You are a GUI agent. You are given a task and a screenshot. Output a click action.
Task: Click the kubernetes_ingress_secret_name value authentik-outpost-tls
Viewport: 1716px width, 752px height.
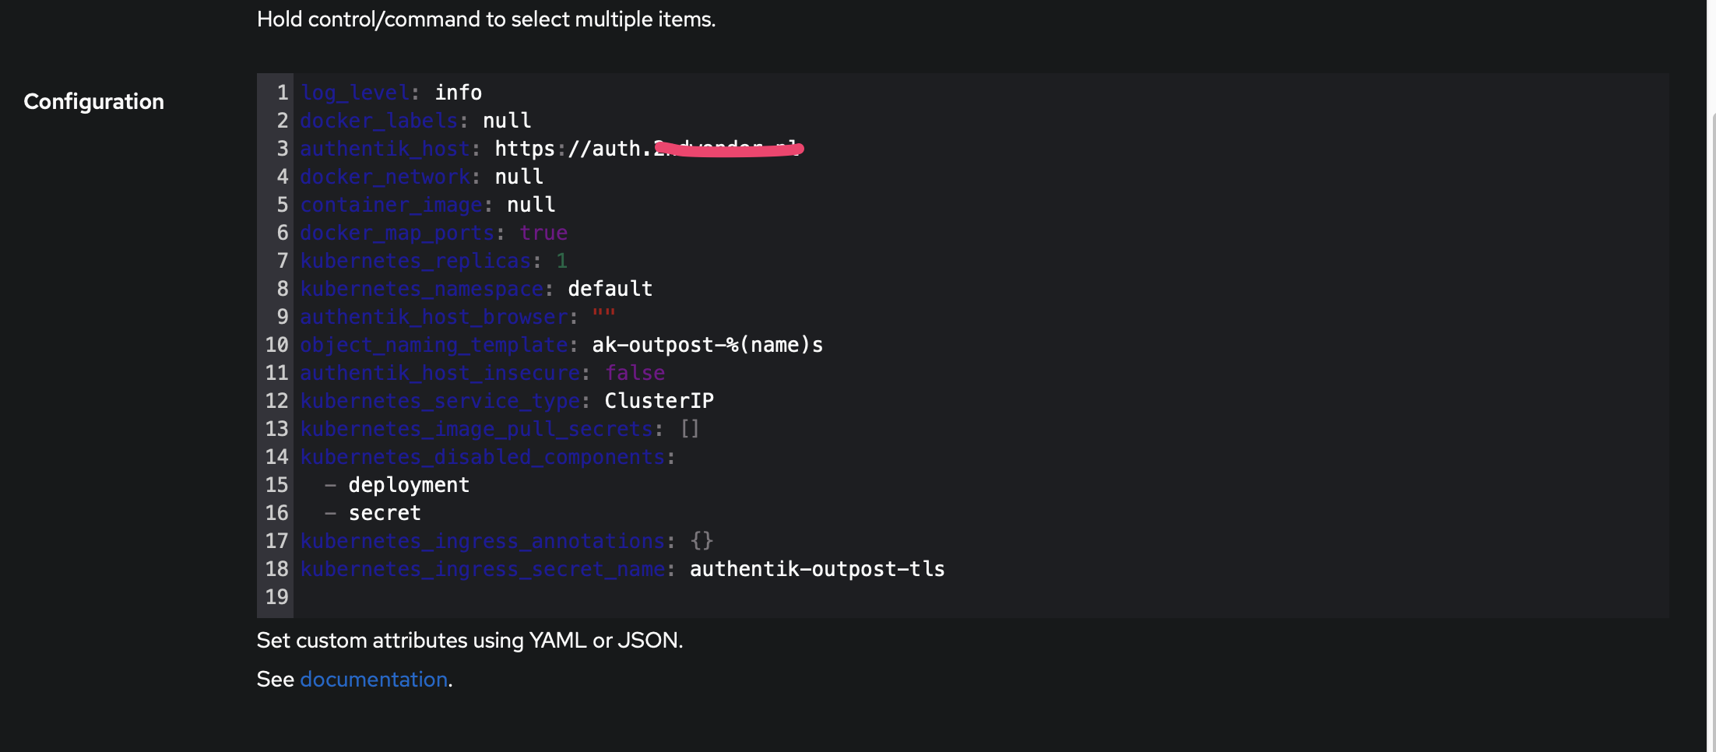click(x=817, y=568)
